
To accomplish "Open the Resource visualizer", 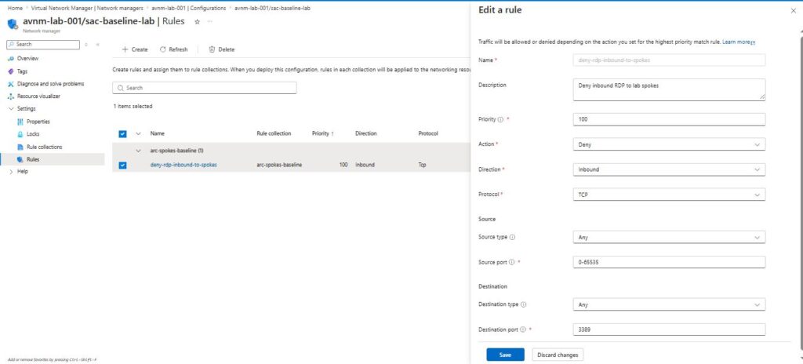I will tap(38, 96).
